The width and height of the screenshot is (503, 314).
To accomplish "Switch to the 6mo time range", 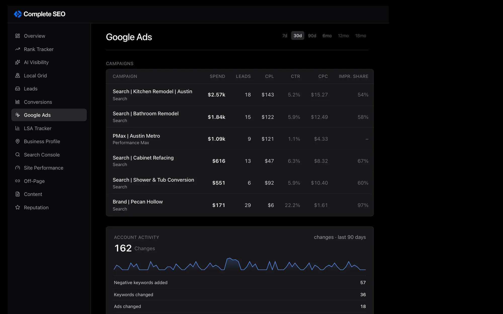I will point(327,36).
